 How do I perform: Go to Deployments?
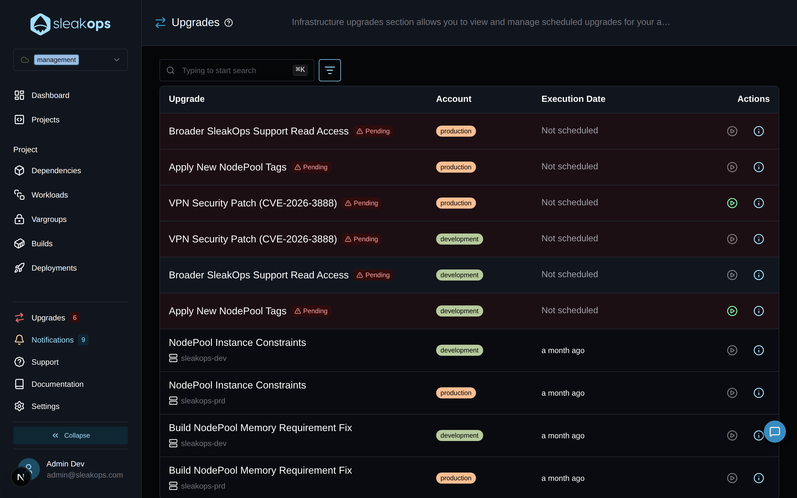(x=45, y=268)
